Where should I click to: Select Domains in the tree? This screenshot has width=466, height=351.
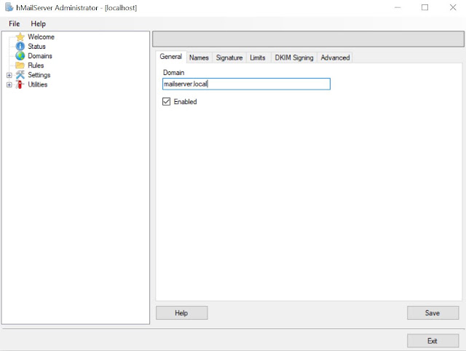click(40, 56)
